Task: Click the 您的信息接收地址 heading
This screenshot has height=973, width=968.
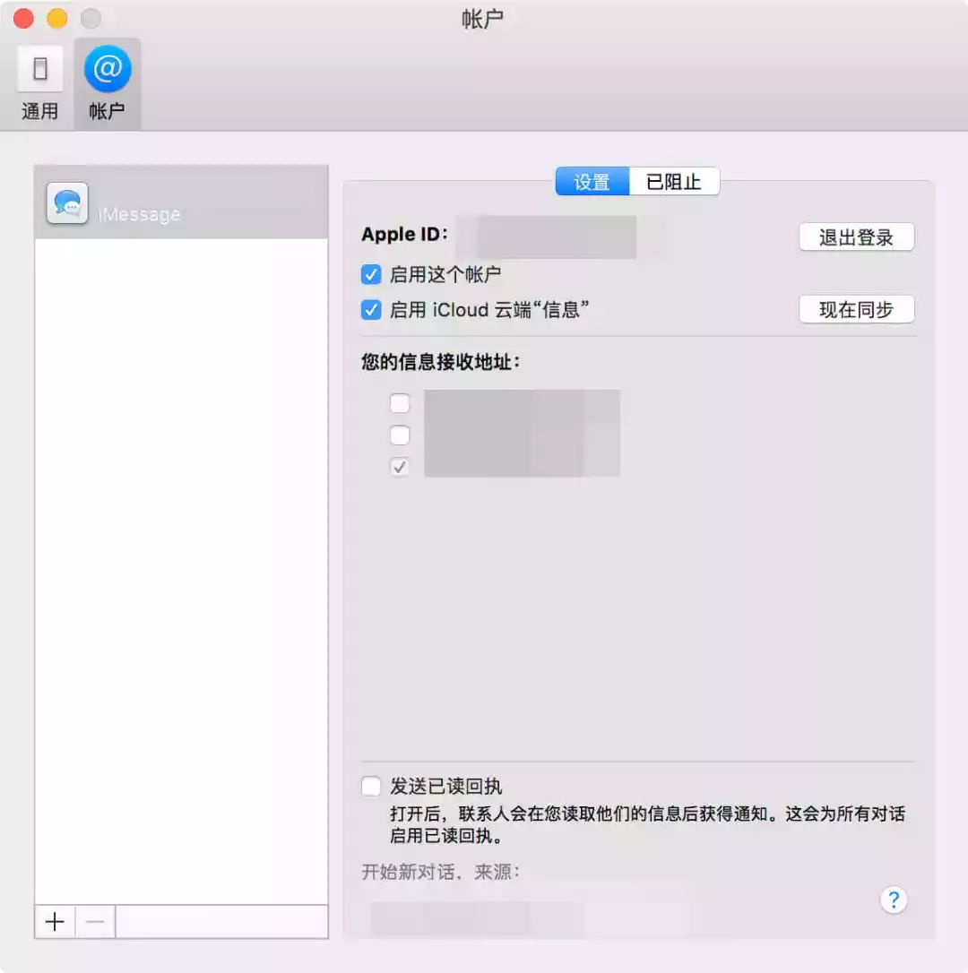Action: tap(441, 362)
